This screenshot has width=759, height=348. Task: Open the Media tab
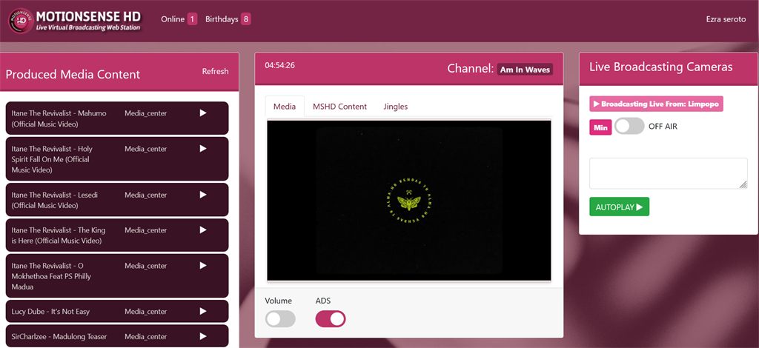pyautogui.click(x=285, y=107)
